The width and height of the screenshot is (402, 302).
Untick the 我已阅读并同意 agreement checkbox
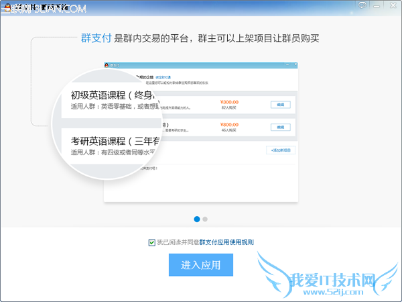click(152, 242)
